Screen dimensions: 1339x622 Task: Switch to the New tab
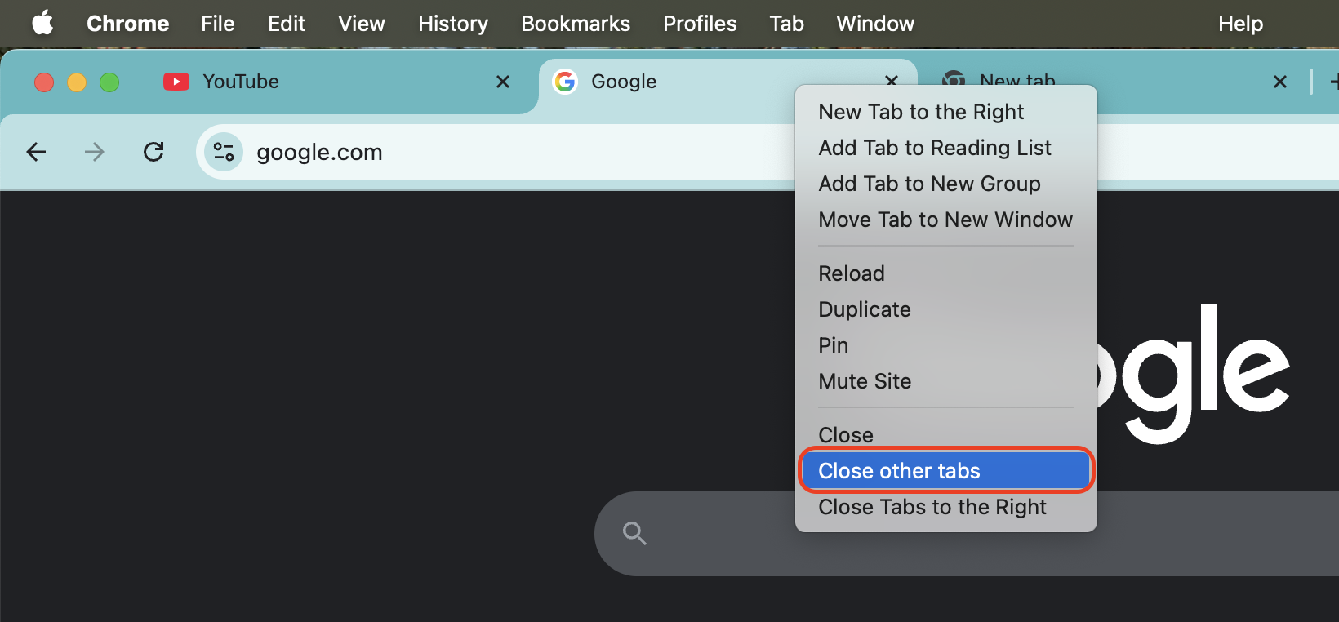tap(1017, 82)
